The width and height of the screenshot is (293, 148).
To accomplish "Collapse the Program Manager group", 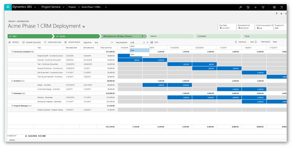I will 12,106.
